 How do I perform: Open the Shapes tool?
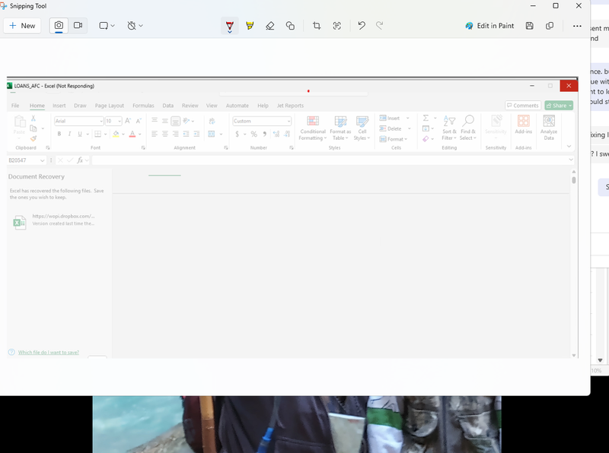click(x=290, y=26)
